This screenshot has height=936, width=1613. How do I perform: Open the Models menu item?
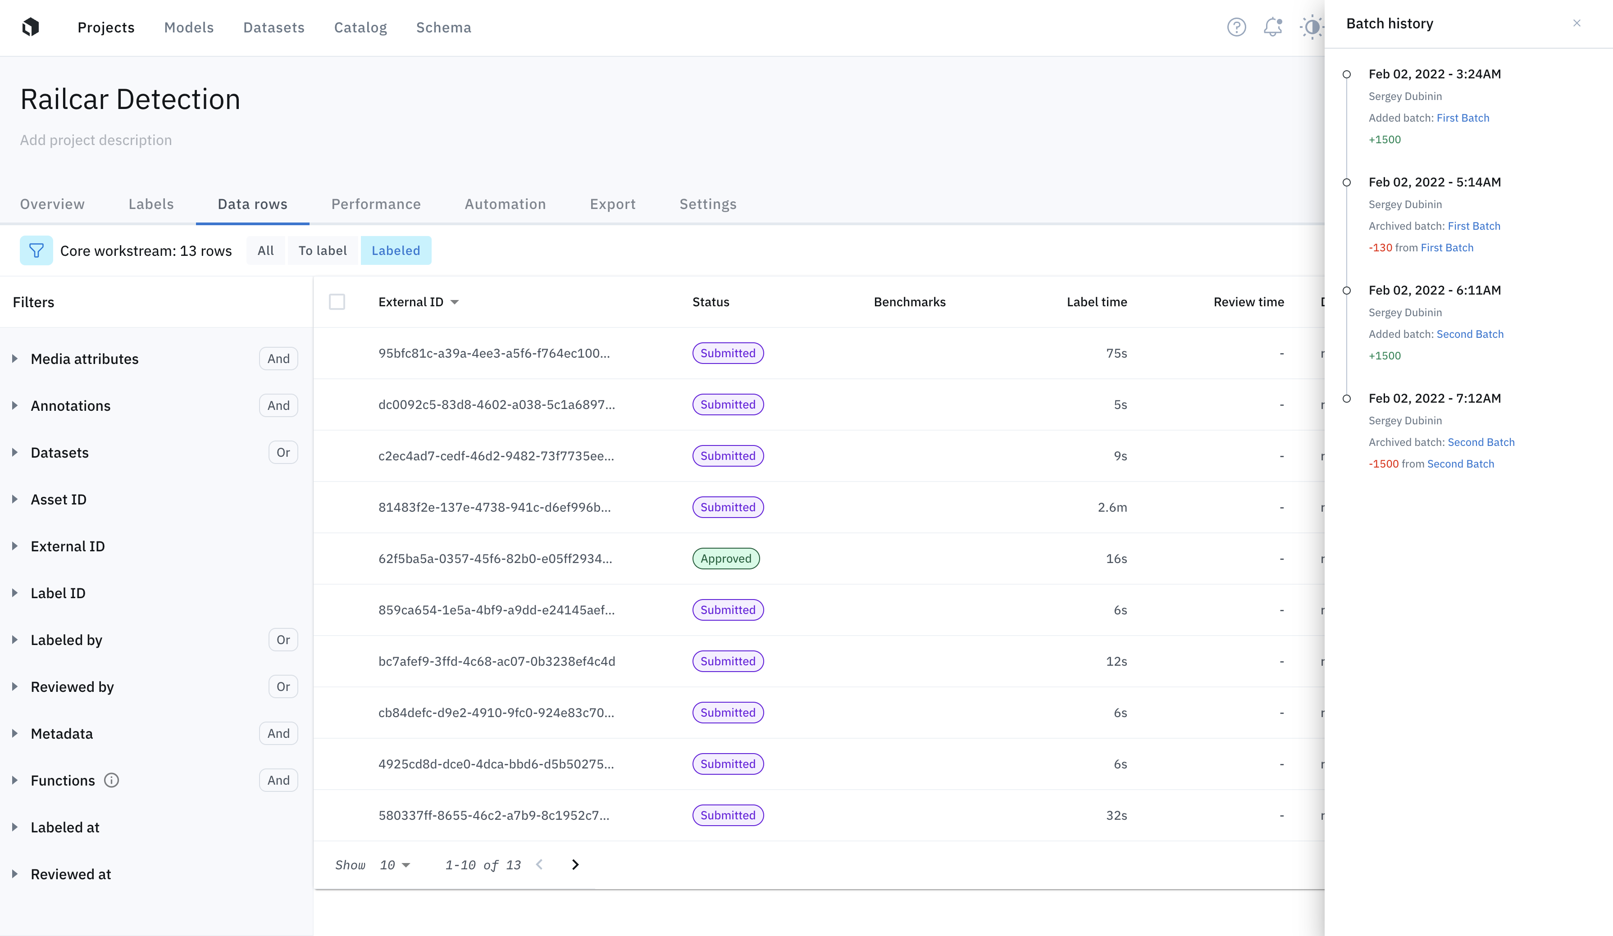(189, 27)
